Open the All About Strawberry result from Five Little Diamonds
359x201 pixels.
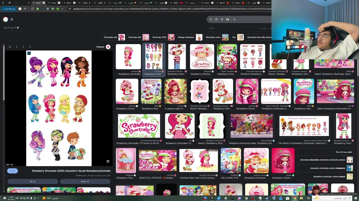pyautogui.click(x=252, y=57)
